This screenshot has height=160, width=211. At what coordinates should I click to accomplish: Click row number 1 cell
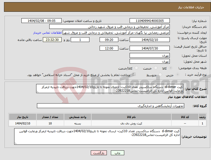click(202, 123)
